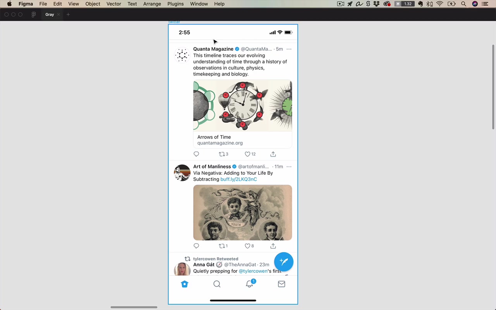496x310 pixels.
Task: Open the Window menu
Action: [x=199, y=4]
